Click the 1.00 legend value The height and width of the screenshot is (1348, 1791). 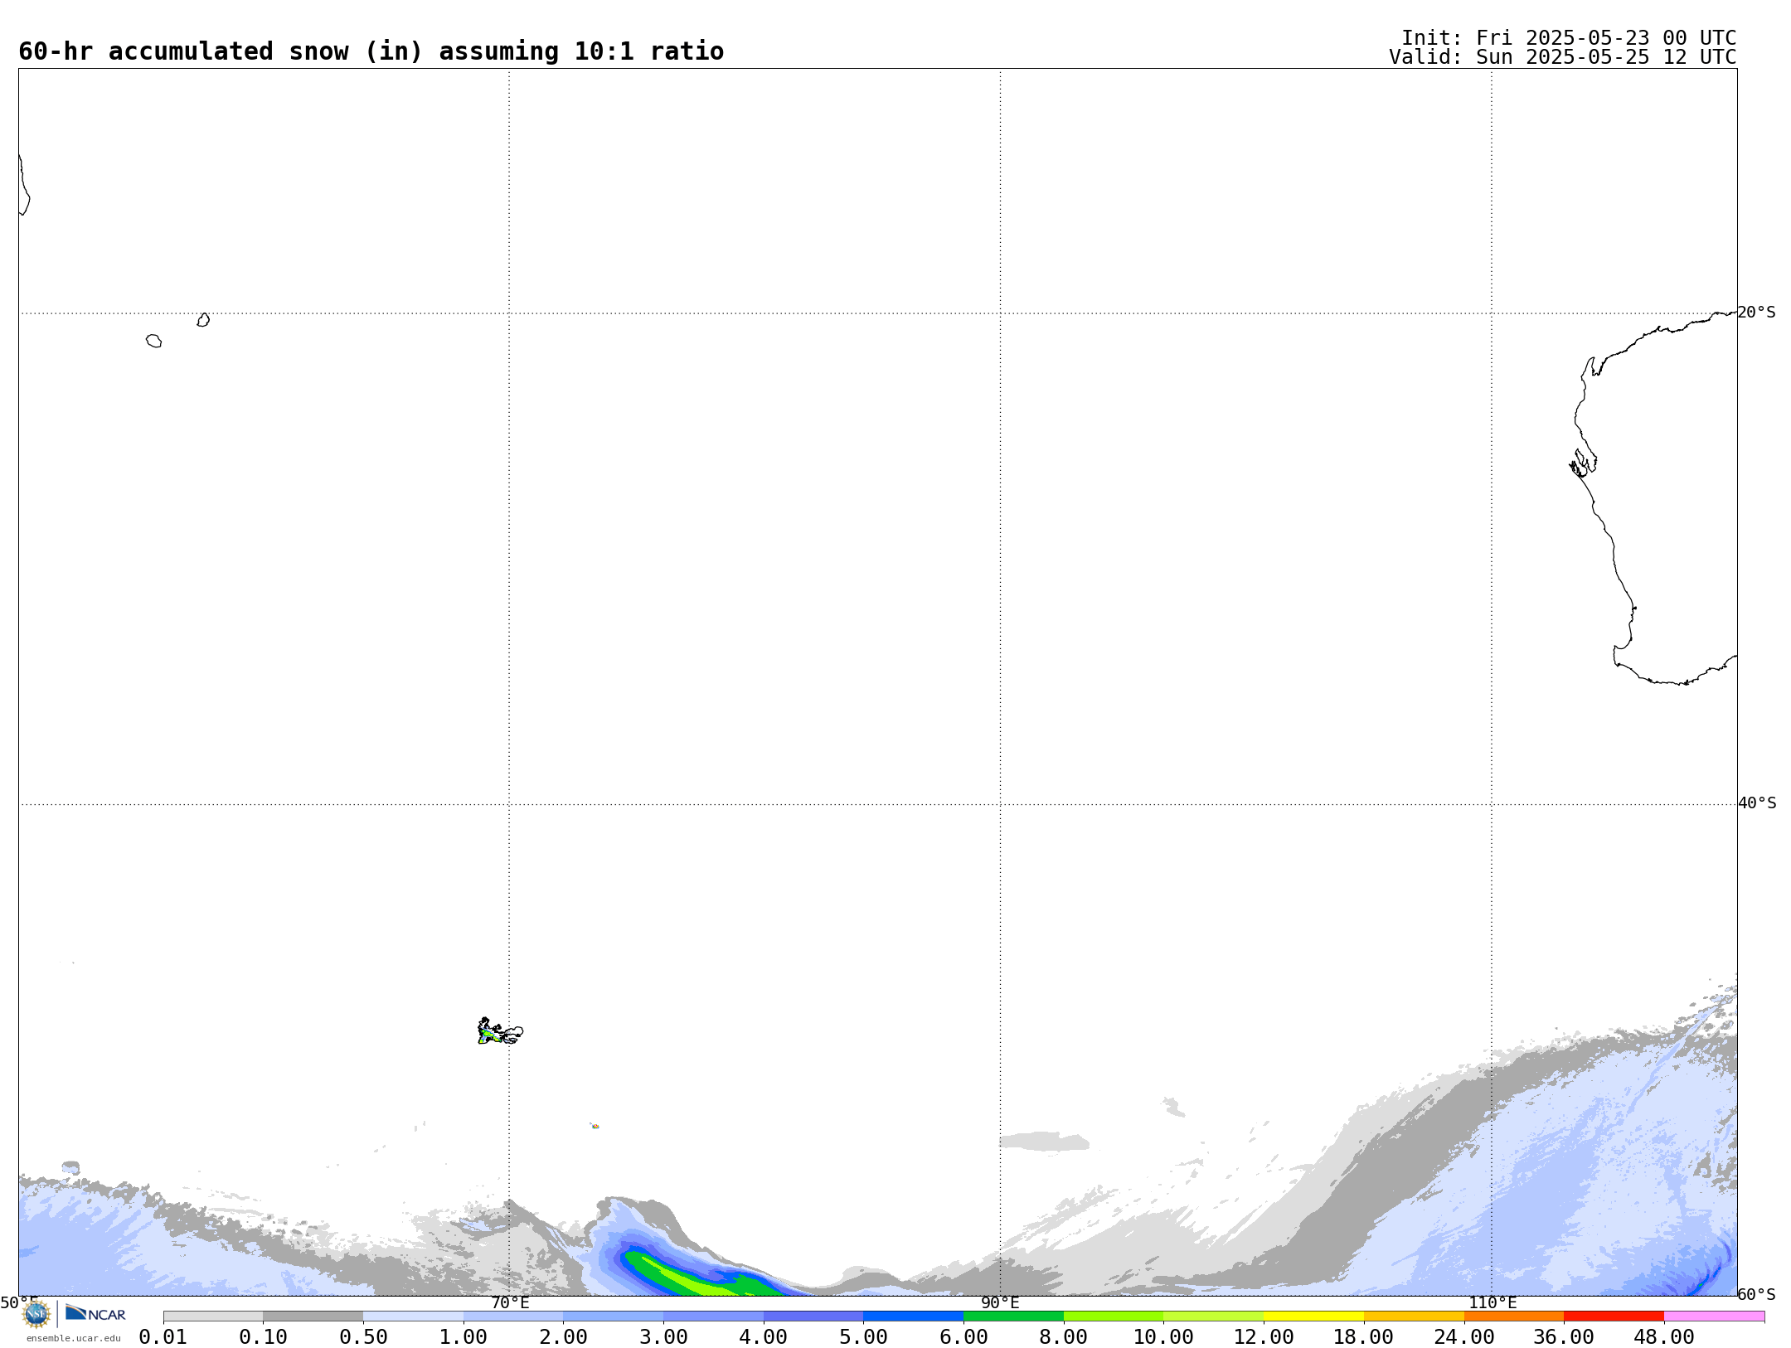click(464, 1337)
